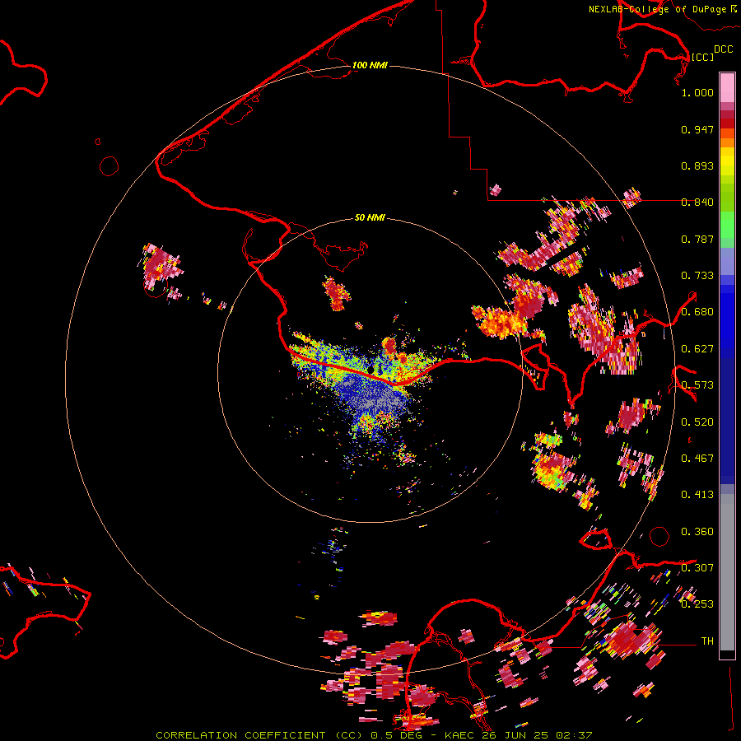Click the bright green color bar segment
This screenshot has height=741, width=741.
tap(727, 225)
